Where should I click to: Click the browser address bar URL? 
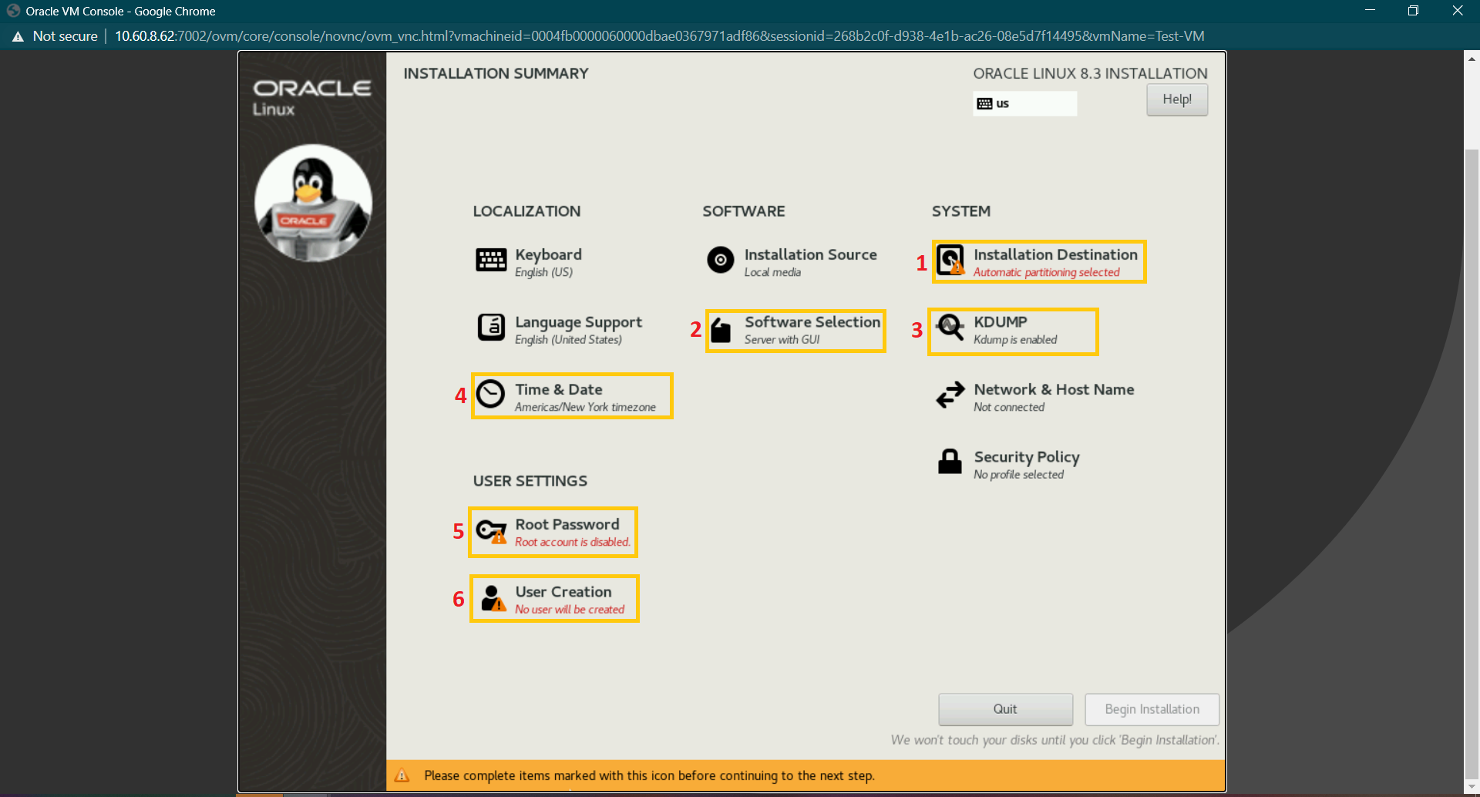pos(659,36)
